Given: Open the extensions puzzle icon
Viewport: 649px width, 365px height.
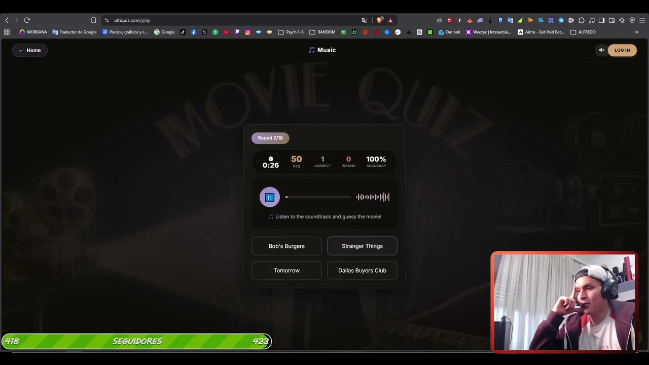Looking at the screenshot, I should click(x=581, y=20).
